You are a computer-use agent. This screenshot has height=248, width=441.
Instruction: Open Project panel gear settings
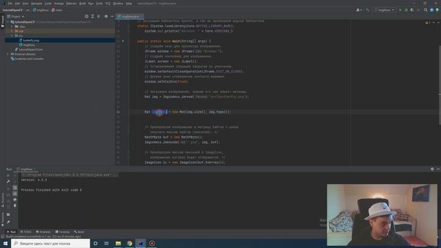tap(106, 17)
